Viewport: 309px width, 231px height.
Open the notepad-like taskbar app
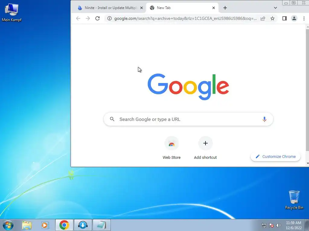pos(101,225)
